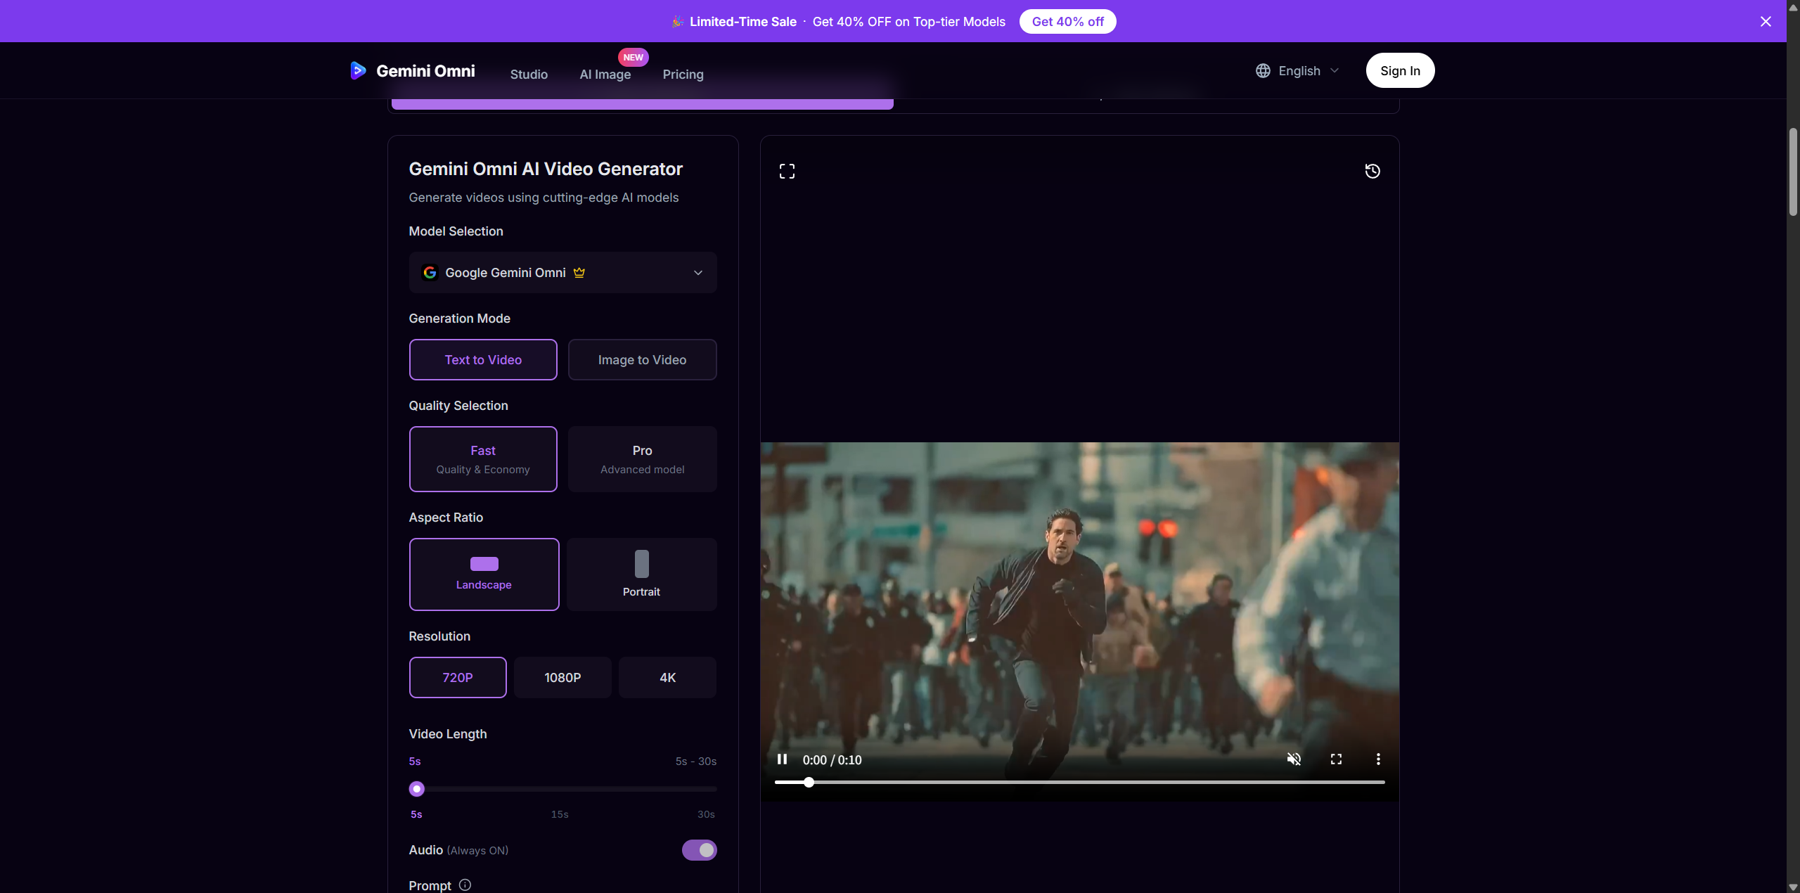
Task: Open the generation history clock icon
Action: [1372, 171]
